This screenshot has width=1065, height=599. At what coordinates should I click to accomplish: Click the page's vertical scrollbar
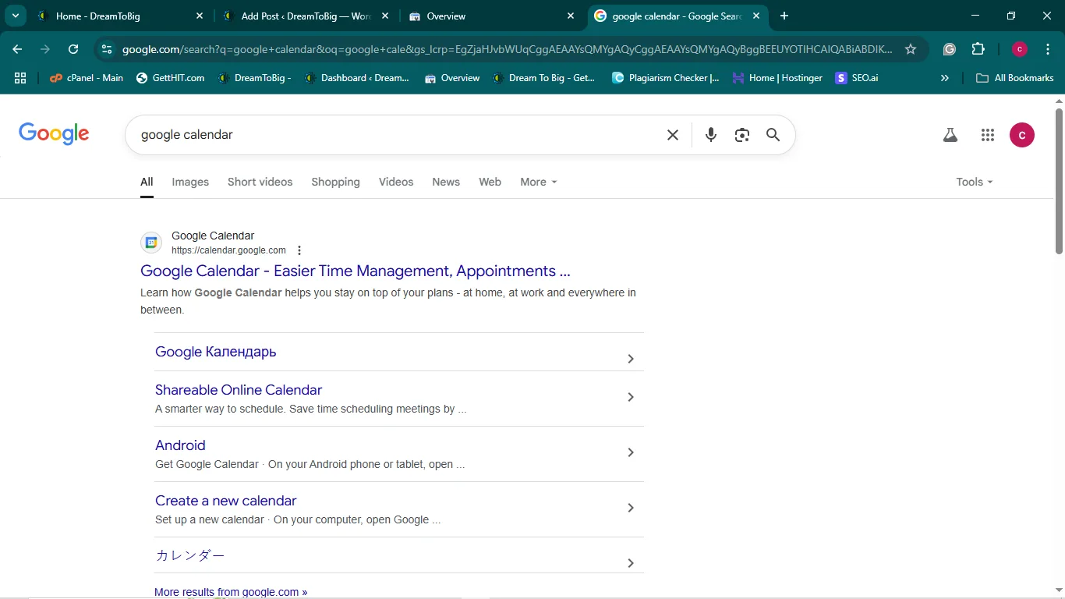1059,181
